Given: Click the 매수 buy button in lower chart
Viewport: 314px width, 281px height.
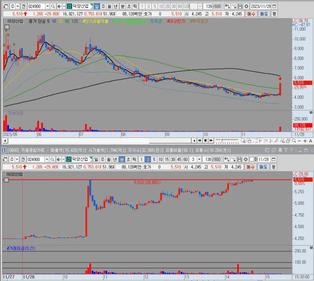Looking at the screenshot, I should pos(250,167).
